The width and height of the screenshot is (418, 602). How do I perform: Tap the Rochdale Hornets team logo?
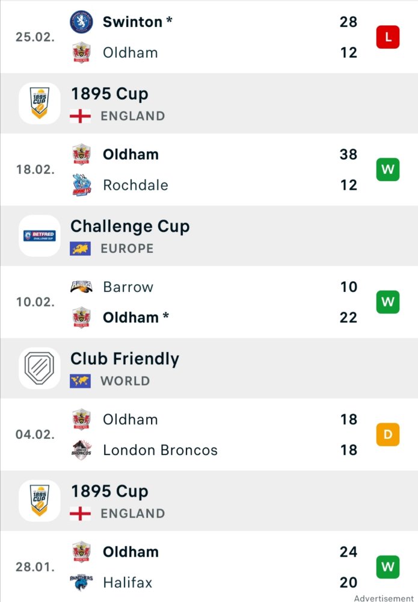coord(81,185)
